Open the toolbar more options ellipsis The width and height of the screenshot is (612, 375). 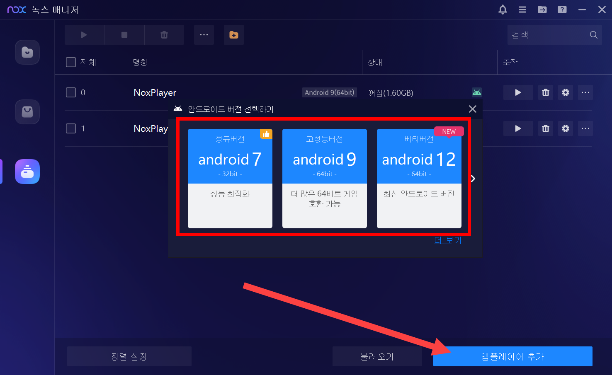tap(204, 35)
